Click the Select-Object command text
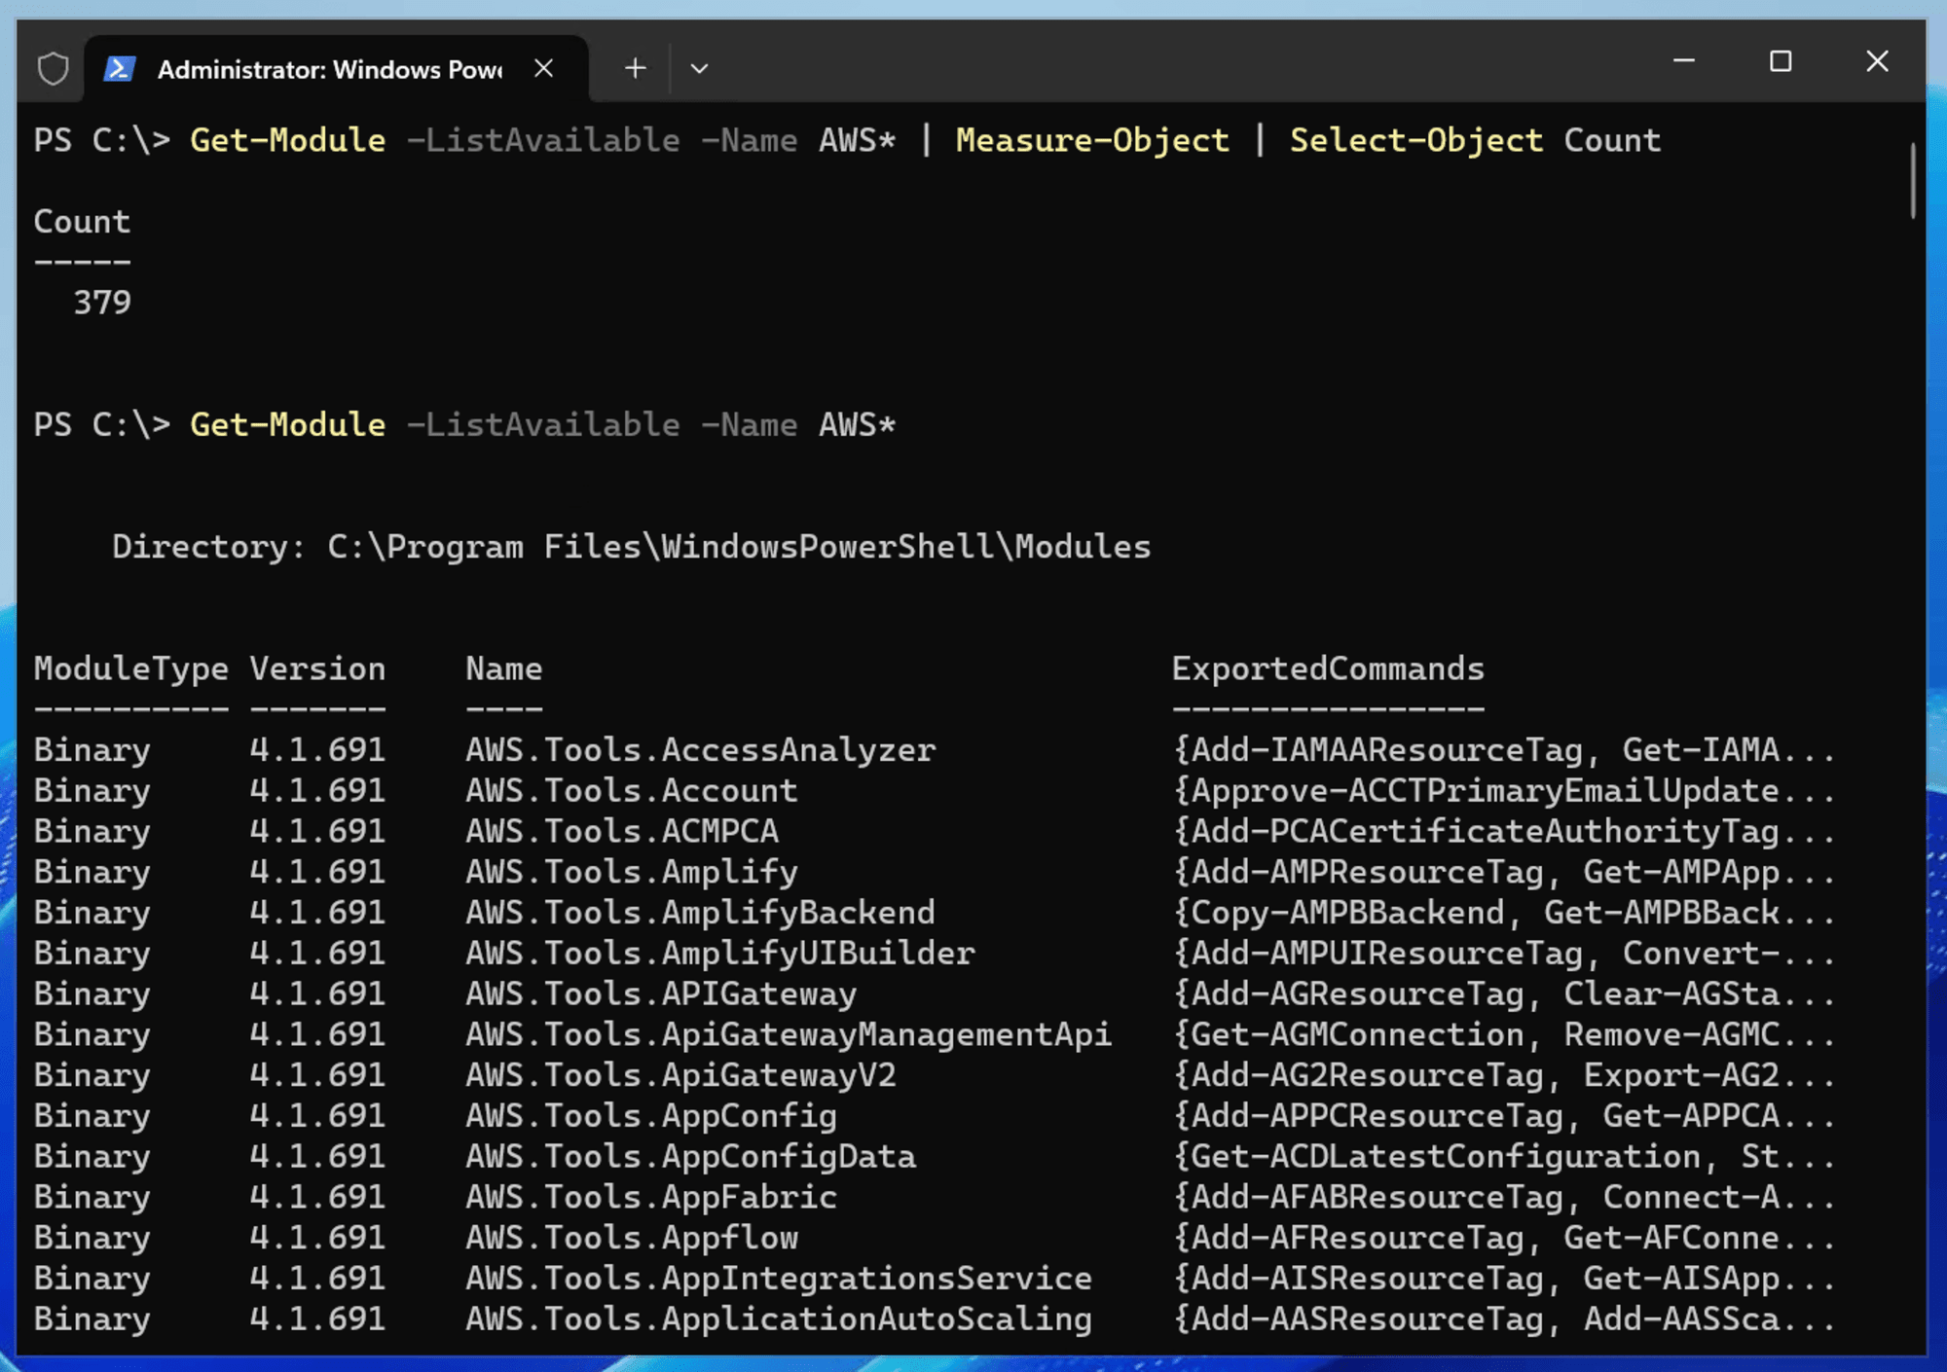Viewport: 1947px width, 1372px height. (x=1416, y=140)
